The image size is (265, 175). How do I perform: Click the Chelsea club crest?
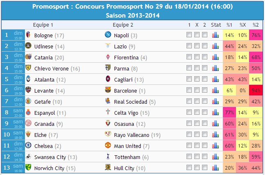[x=28, y=145]
